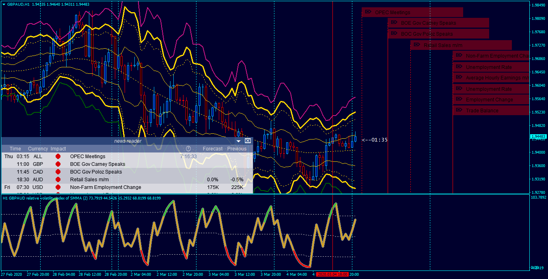Click the red impact icon for Retail Sales m/m
The height and width of the screenshot is (279, 548).
[58, 180]
